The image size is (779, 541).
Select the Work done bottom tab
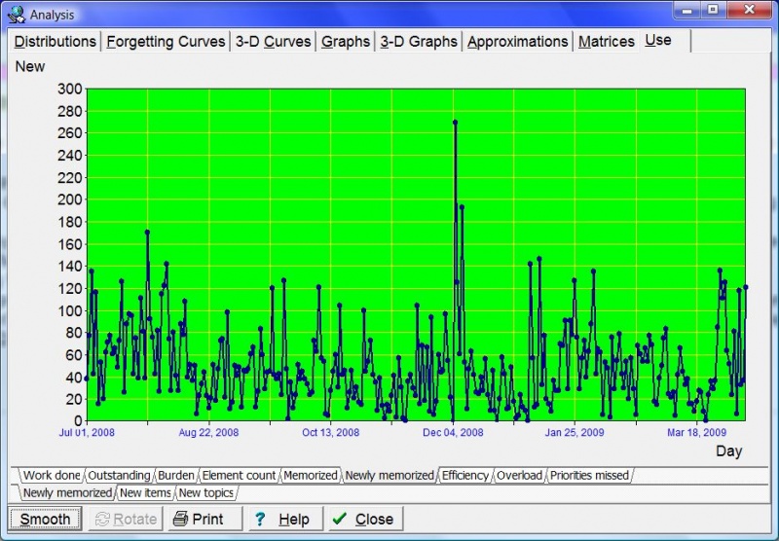tap(51, 476)
